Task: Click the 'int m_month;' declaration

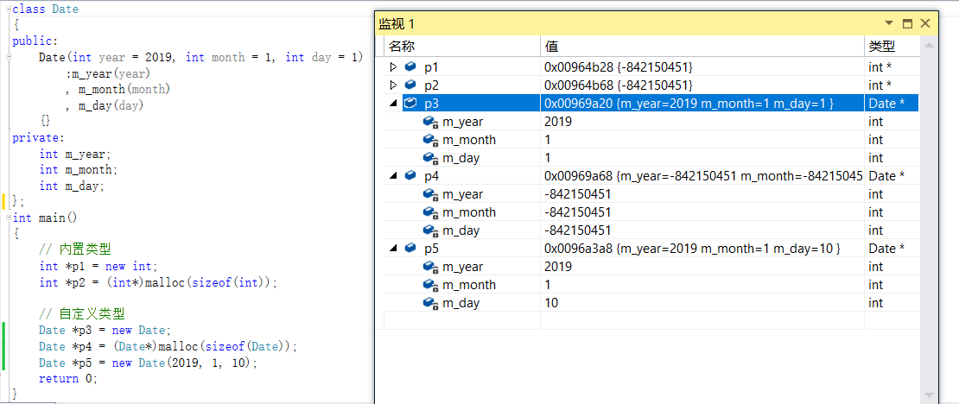Action: point(79,170)
